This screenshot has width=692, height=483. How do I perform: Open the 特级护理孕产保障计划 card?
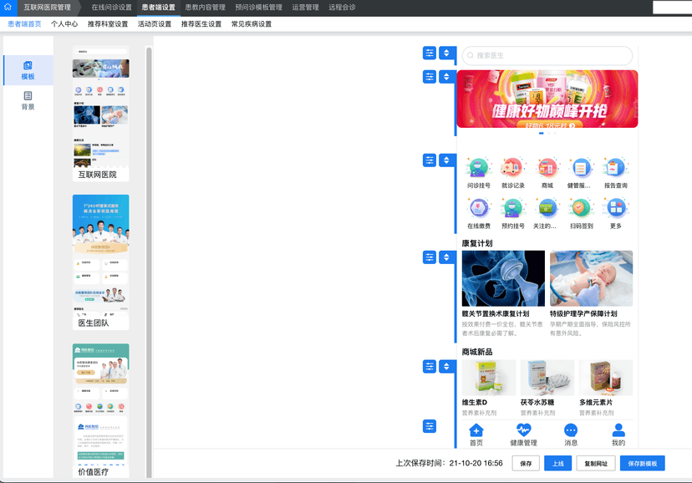592,294
